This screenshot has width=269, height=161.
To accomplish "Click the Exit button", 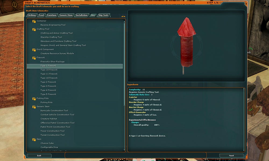I will click(x=39, y=156).
